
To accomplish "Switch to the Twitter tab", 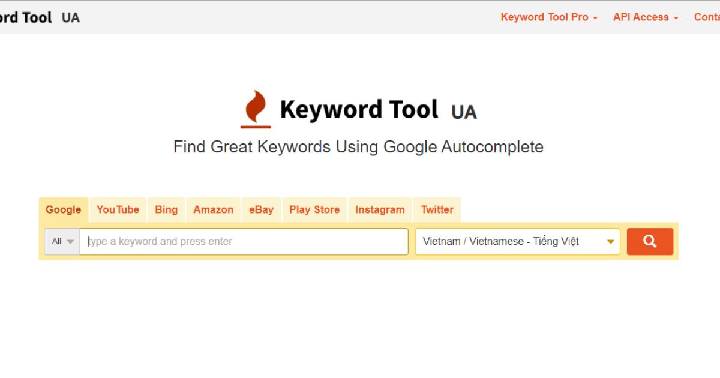I will click(437, 209).
